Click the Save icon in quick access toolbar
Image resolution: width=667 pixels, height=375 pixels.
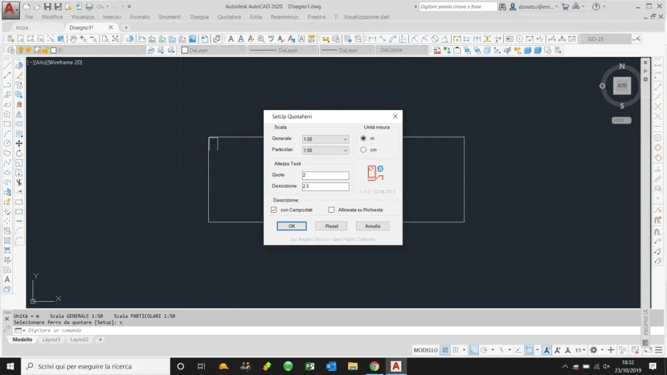pos(47,6)
